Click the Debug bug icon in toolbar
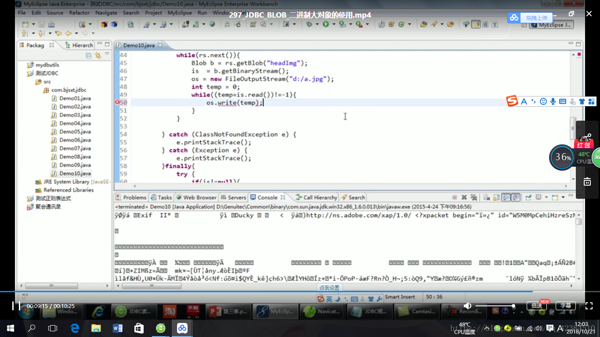The image size is (600, 337). (x=309, y=25)
